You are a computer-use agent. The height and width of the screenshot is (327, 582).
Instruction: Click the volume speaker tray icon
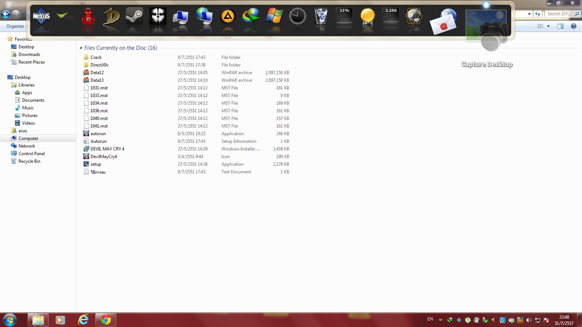[x=529, y=320]
